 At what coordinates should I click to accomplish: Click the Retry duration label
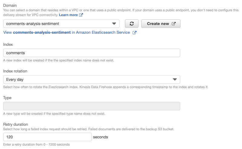[15, 124]
